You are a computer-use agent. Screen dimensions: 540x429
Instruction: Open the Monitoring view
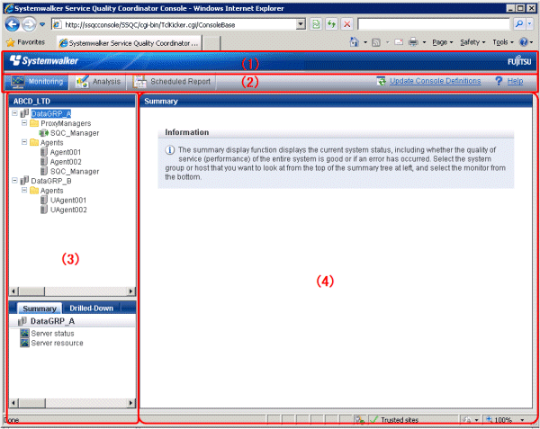pyautogui.click(x=37, y=82)
